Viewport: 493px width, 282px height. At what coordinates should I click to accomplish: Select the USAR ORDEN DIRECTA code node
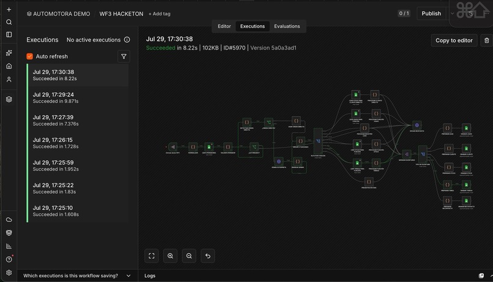pyautogui.click(x=296, y=121)
